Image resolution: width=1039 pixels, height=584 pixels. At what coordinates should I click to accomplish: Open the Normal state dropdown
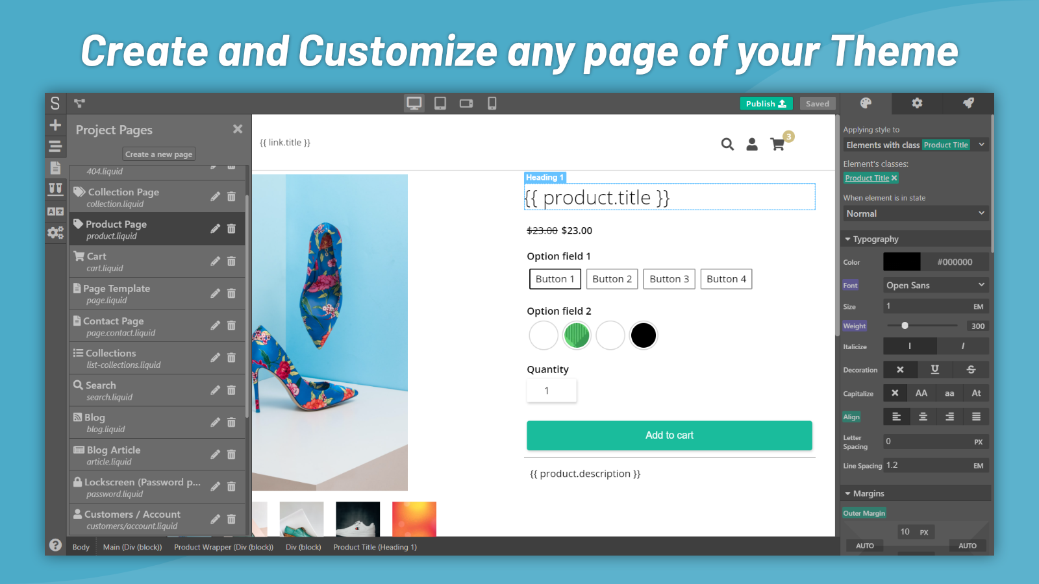click(915, 213)
